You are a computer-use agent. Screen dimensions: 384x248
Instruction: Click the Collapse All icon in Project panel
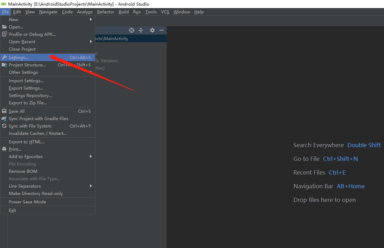pos(141,30)
